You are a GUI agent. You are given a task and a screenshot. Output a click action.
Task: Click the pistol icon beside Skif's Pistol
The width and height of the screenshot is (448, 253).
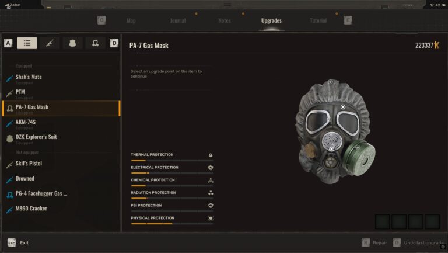coord(9,165)
